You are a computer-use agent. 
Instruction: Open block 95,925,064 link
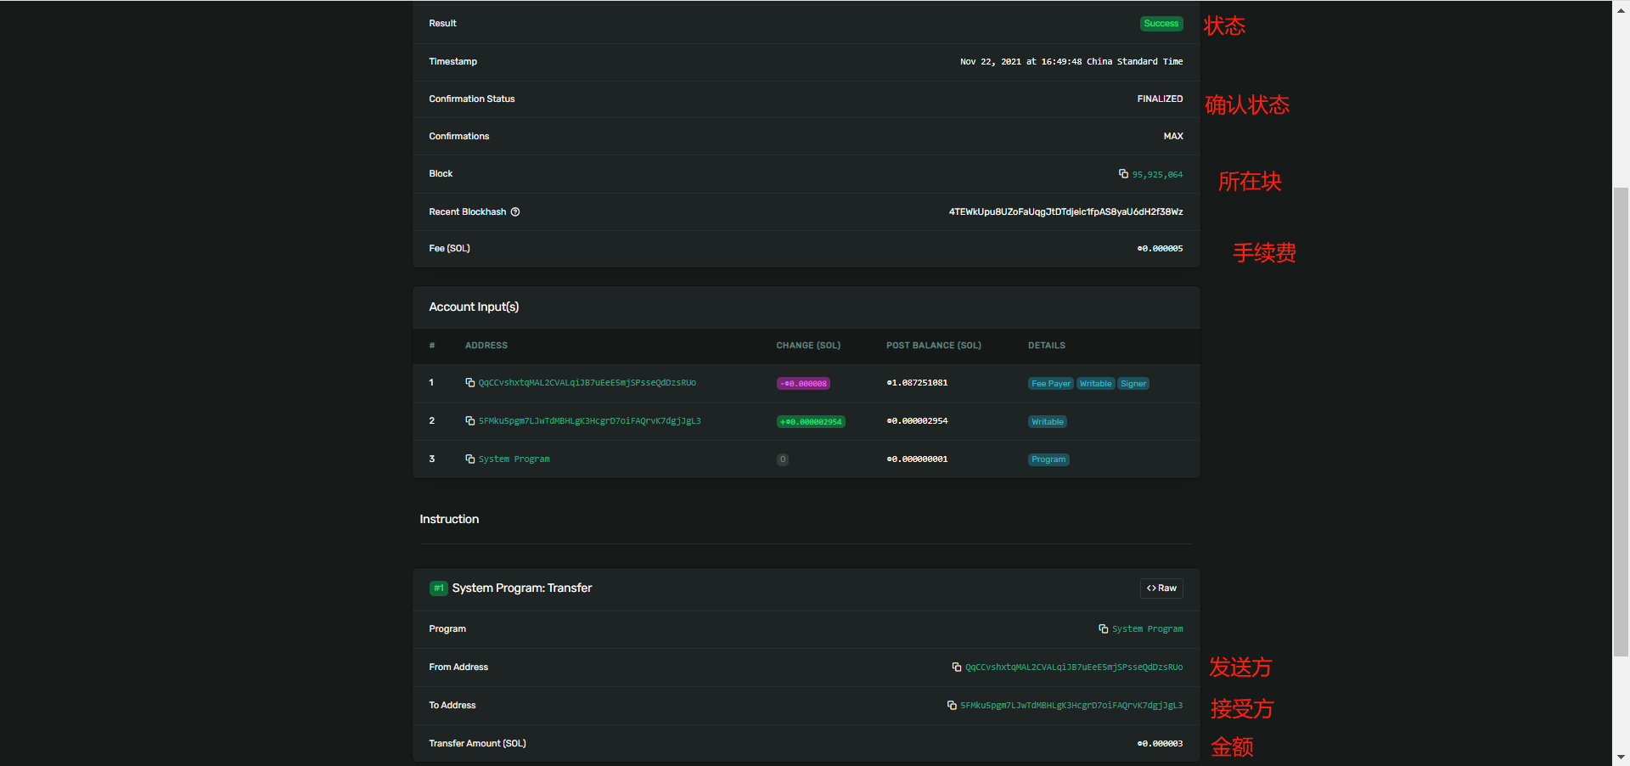tap(1157, 175)
